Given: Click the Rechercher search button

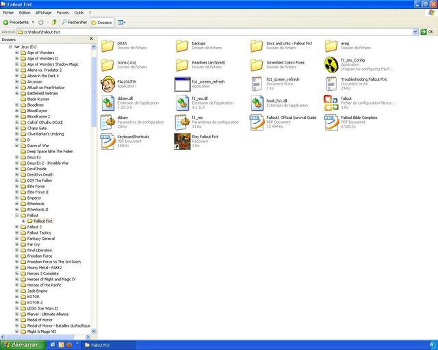Looking at the screenshot, I should 75,23.
